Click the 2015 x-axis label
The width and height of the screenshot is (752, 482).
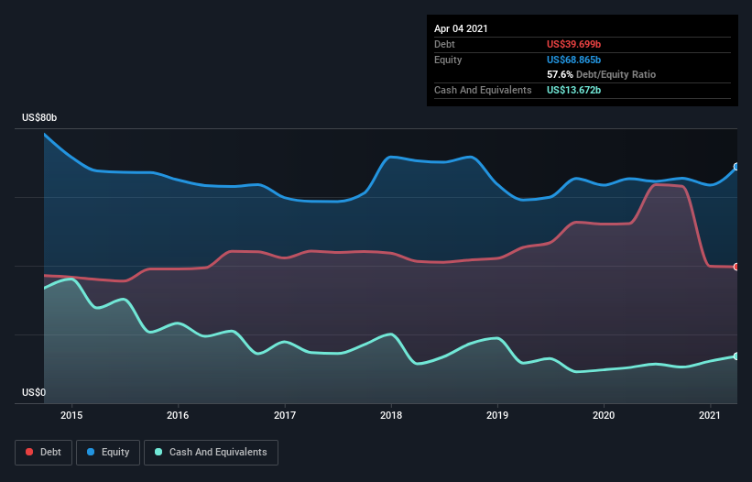[x=71, y=415]
